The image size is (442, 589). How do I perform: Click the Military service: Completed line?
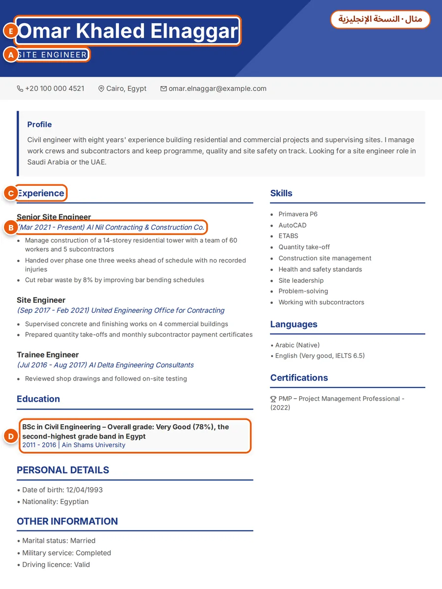(64, 553)
